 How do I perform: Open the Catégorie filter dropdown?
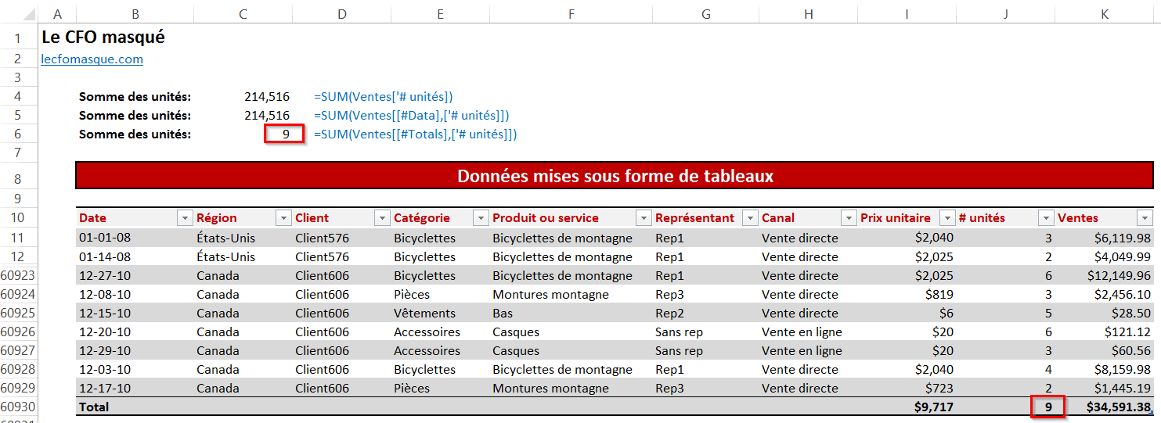(481, 218)
